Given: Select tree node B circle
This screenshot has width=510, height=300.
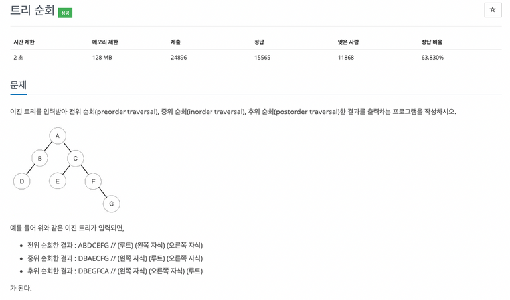Looking at the screenshot, I should point(40,158).
